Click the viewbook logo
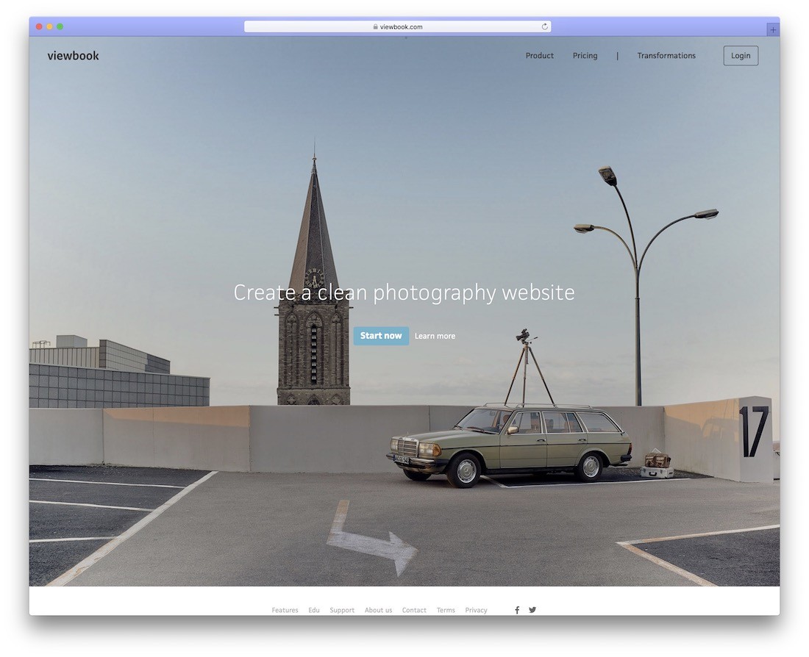Viewport: 809px width, 657px height. pos(74,56)
